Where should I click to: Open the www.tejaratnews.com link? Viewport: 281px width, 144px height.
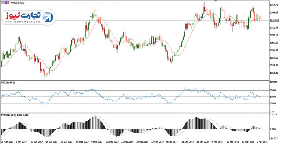coord(23,22)
